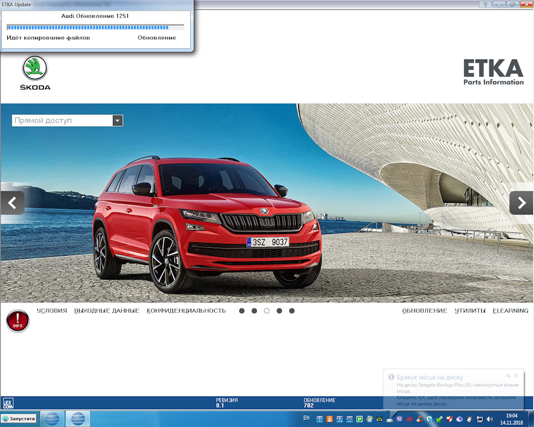
Task: Open the purple Viber tray icon
Action: pos(399,419)
